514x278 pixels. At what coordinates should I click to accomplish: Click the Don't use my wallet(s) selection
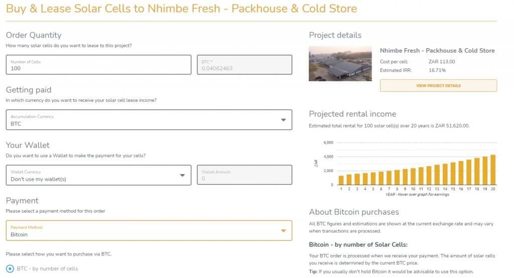point(38,179)
